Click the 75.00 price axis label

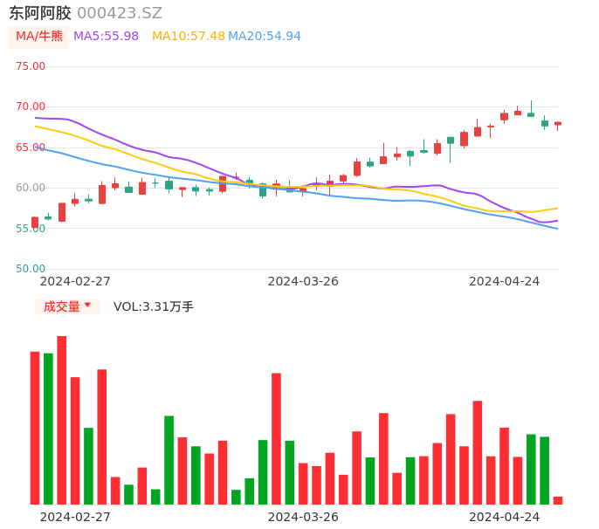pyautogui.click(x=31, y=66)
